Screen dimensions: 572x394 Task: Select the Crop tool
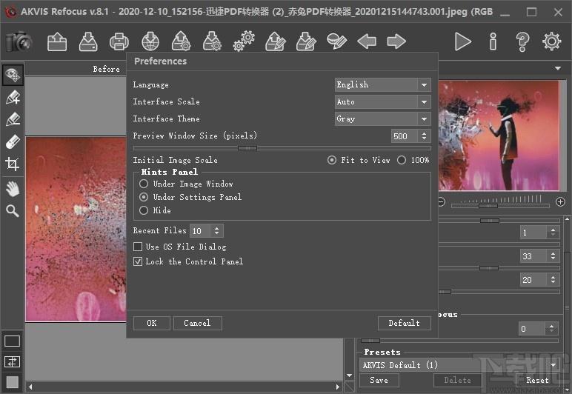point(12,164)
